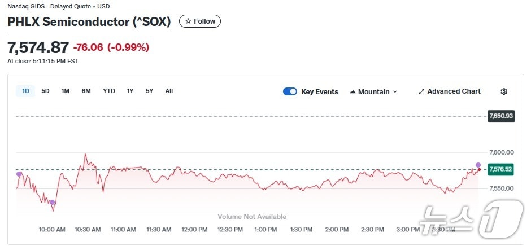531x246 pixels.
Task: Switch chart to 6M range
Action: coord(86,91)
